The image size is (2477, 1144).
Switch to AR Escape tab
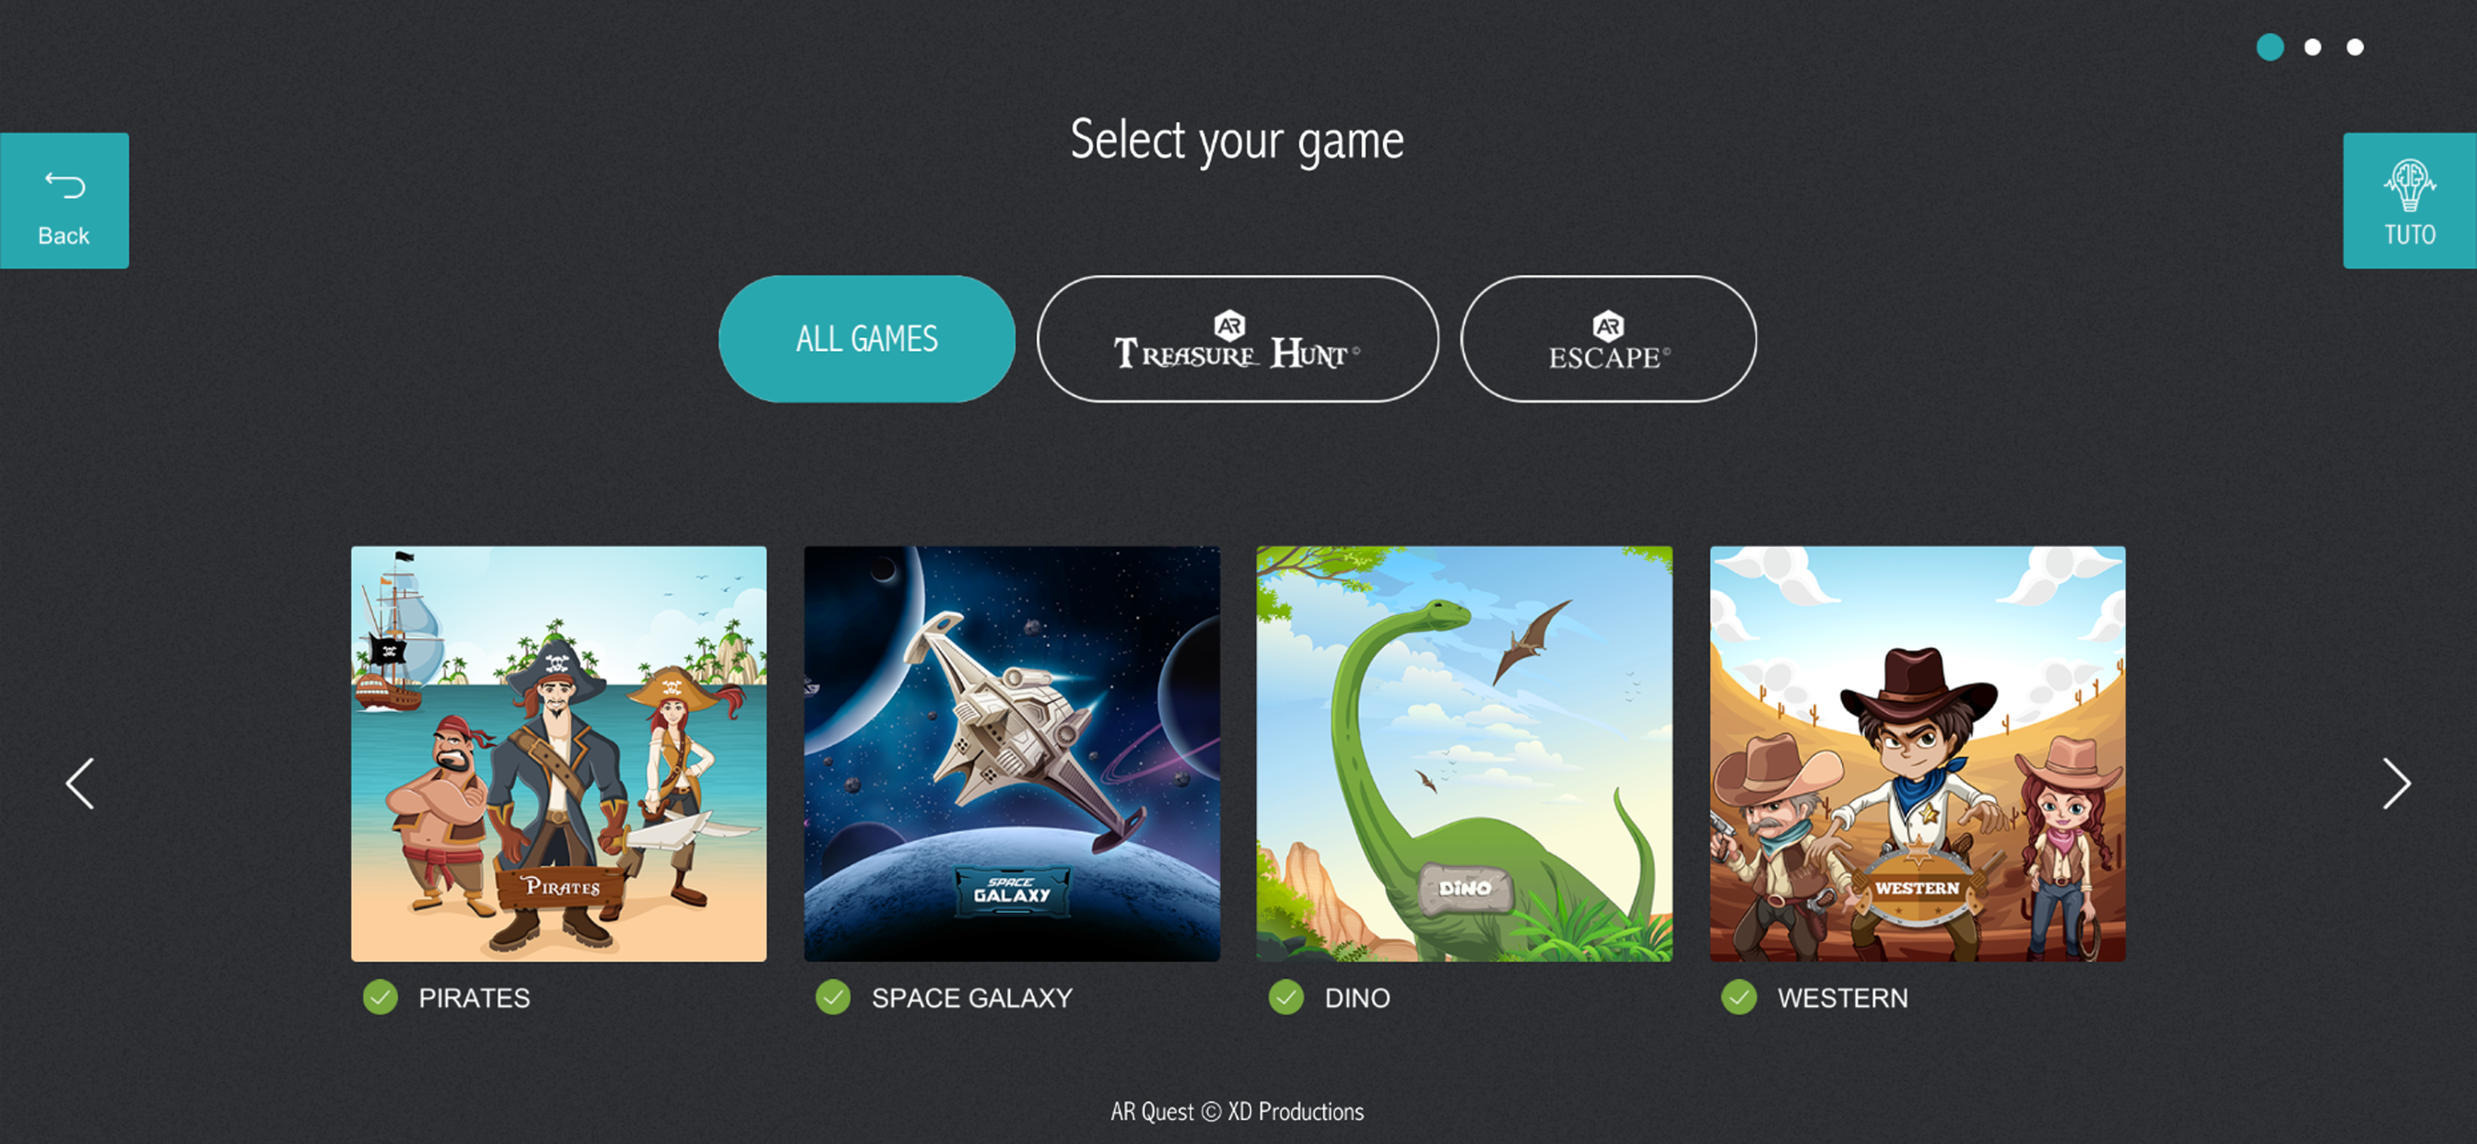pos(1608,338)
